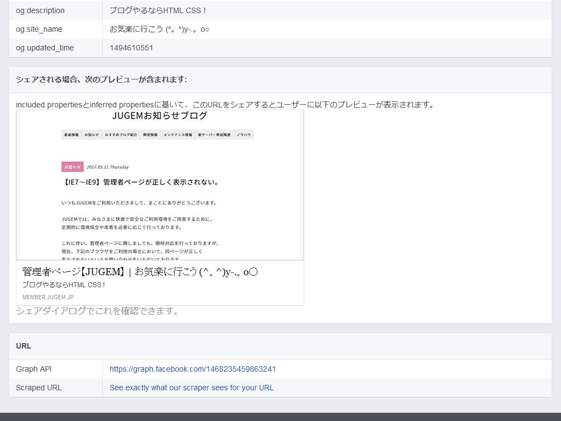
Task: Click the heading 'シェアされる場合、次のプレビューが含まれます:'
Action: coord(101,79)
